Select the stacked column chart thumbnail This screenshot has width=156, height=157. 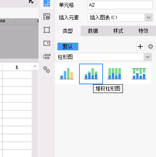(91, 74)
